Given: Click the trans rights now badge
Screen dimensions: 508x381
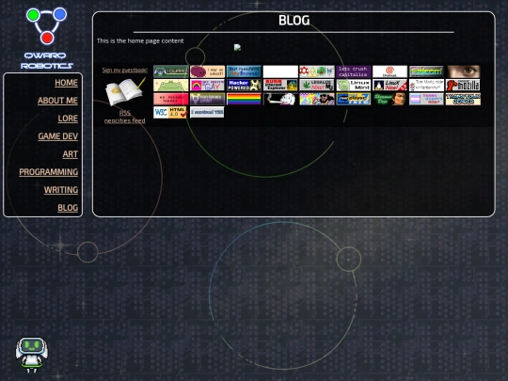Looking at the screenshot, I should [426, 99].
